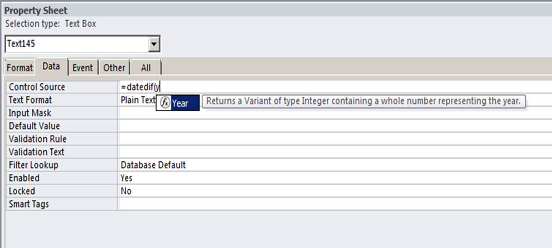Open the Event tab

click(83, 67)
